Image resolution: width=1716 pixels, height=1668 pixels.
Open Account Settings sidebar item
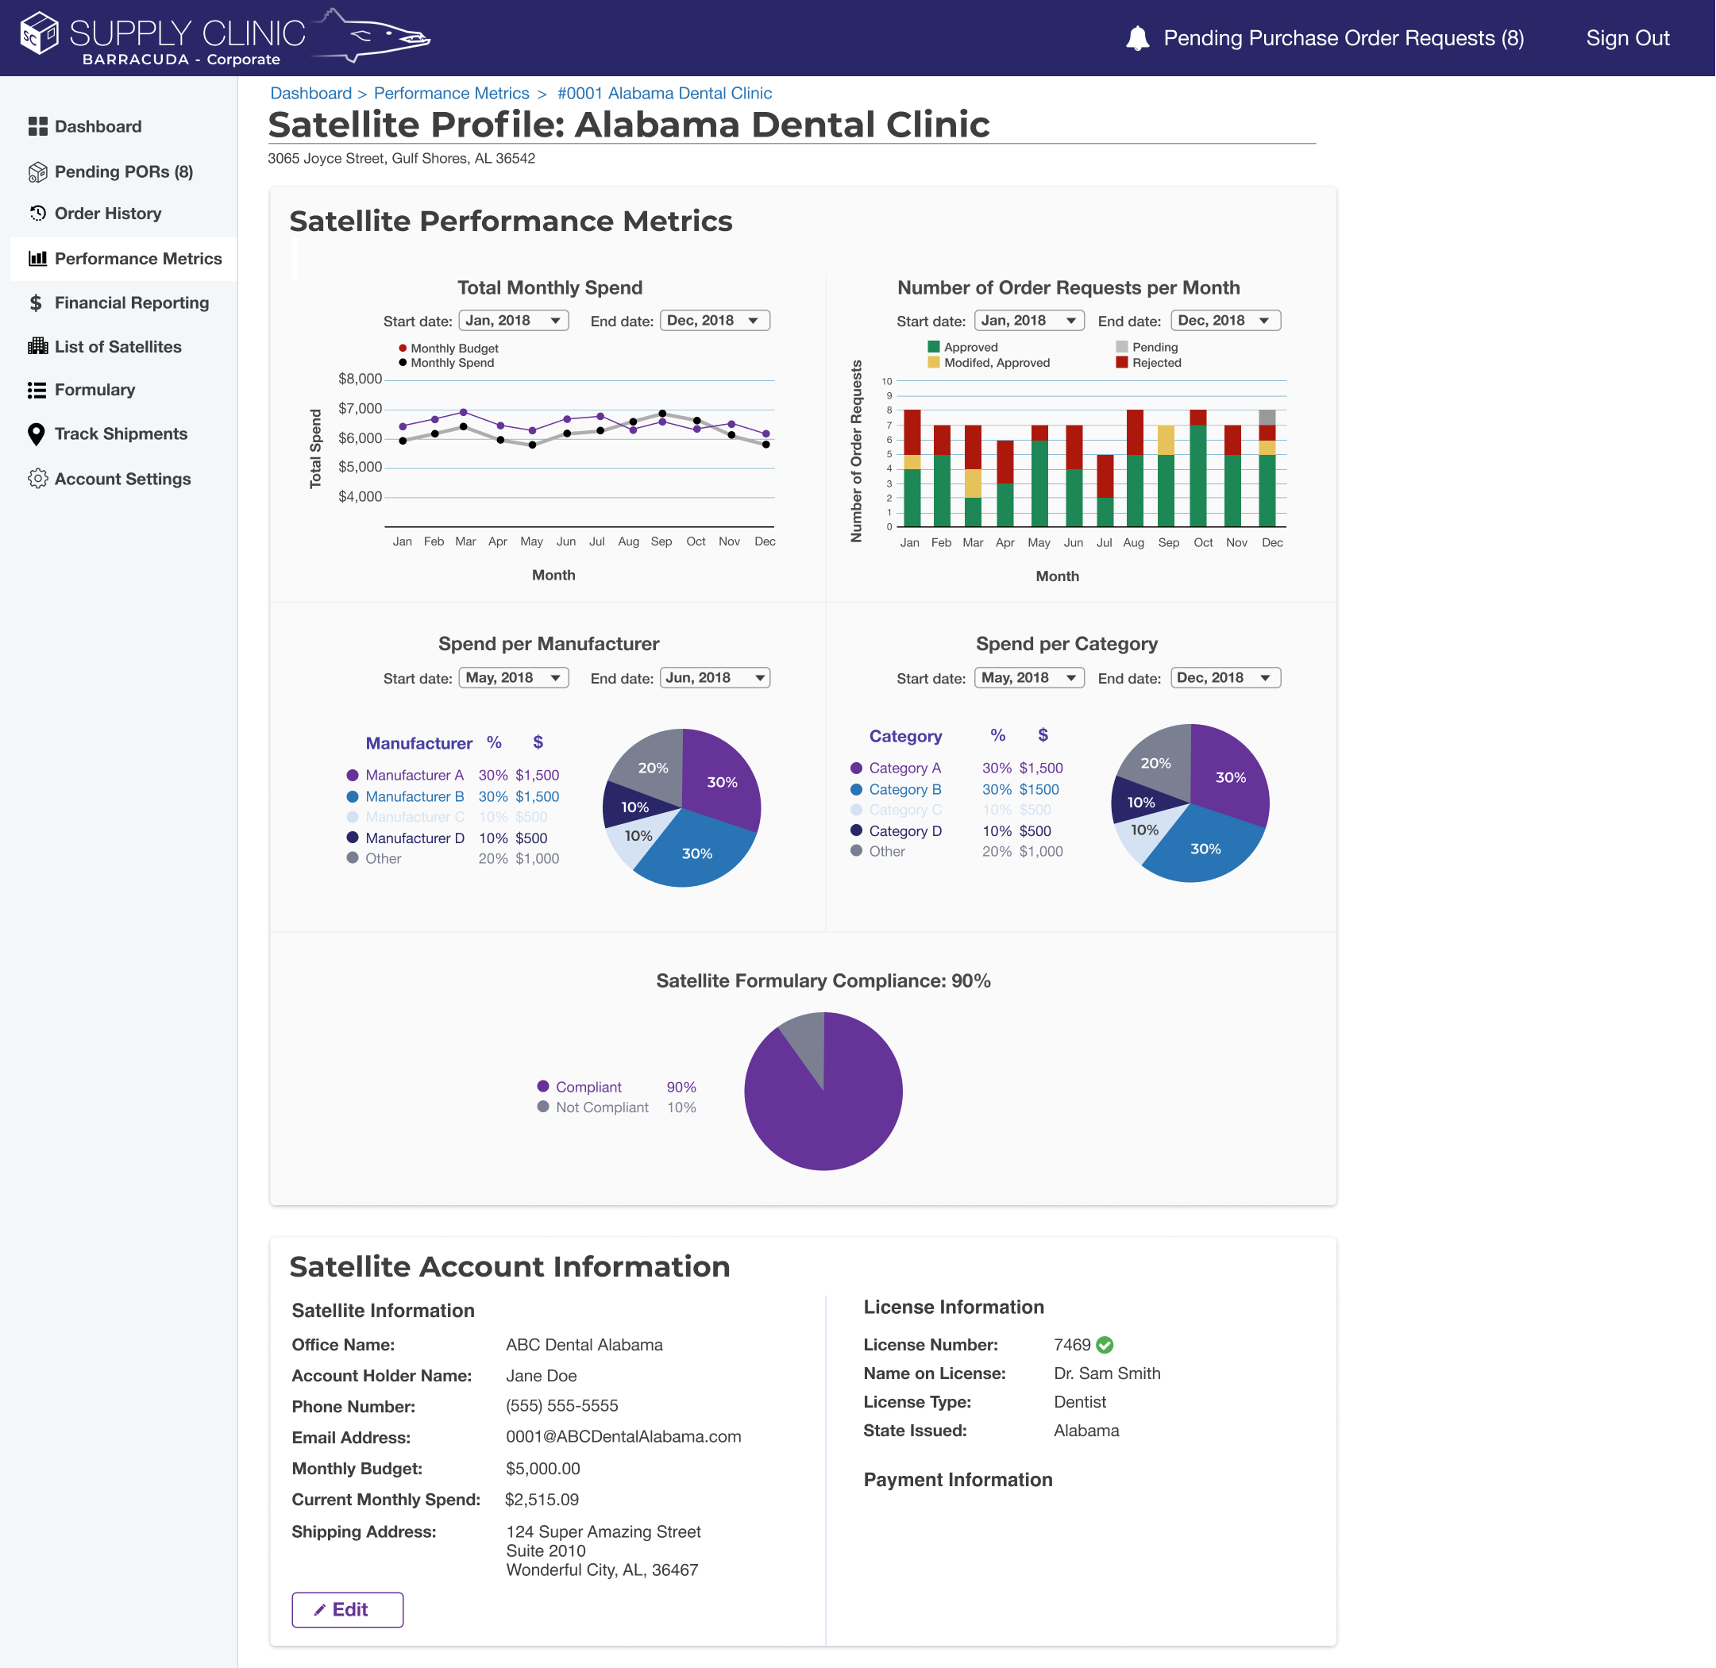point(124,478)
